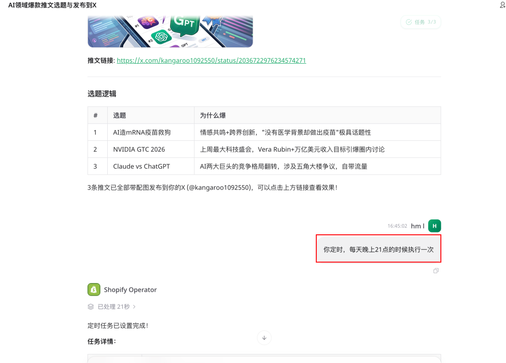Click the add user icon at top right
The height and width of the screenshot is (363, 506).
click(502, 5)
